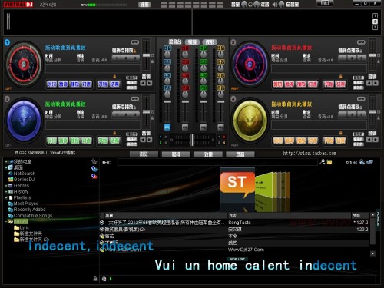
Task: Click the red add-filter-folder icon beside the tree
Action: [94, 176]
